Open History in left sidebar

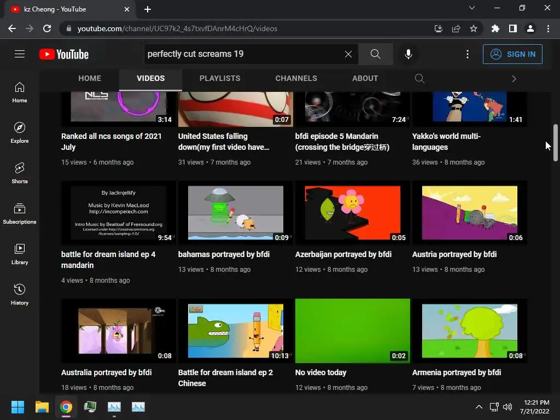(x=20, y=295)
